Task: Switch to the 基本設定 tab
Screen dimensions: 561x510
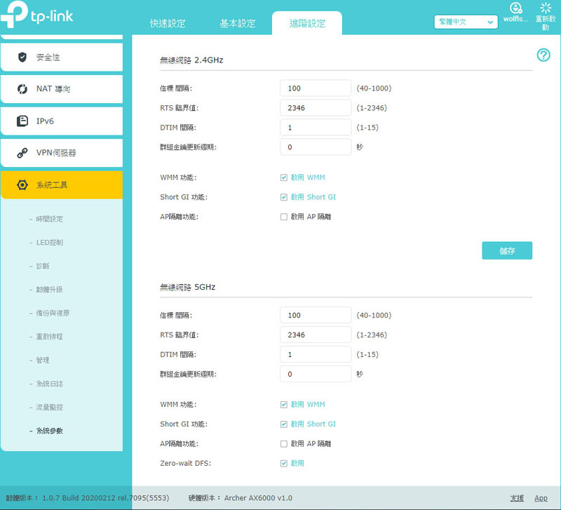Action: (238, 24)
